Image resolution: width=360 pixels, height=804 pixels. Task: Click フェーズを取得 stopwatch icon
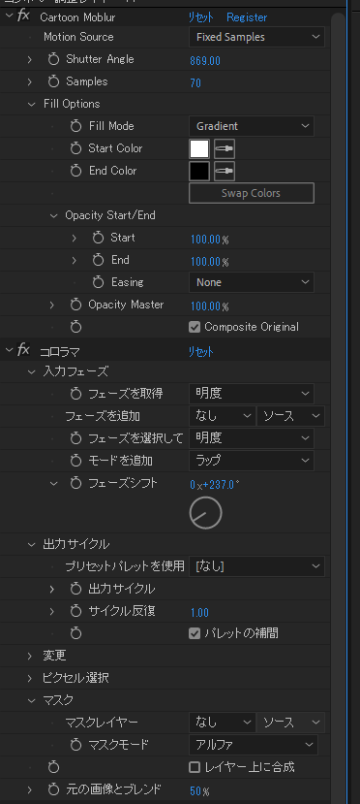coord(75,394)
